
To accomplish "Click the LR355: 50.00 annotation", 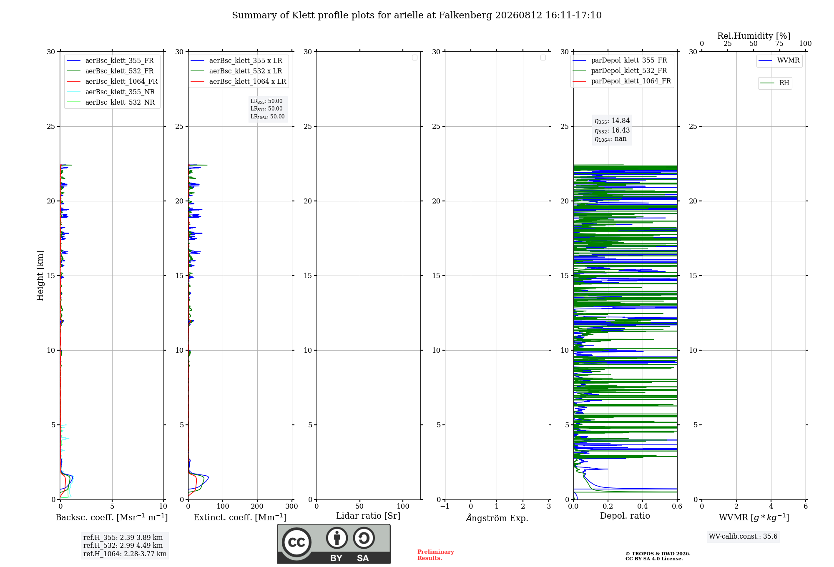I will coord(266,101).
